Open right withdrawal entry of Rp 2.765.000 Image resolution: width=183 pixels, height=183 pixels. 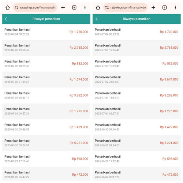[137, 48]
